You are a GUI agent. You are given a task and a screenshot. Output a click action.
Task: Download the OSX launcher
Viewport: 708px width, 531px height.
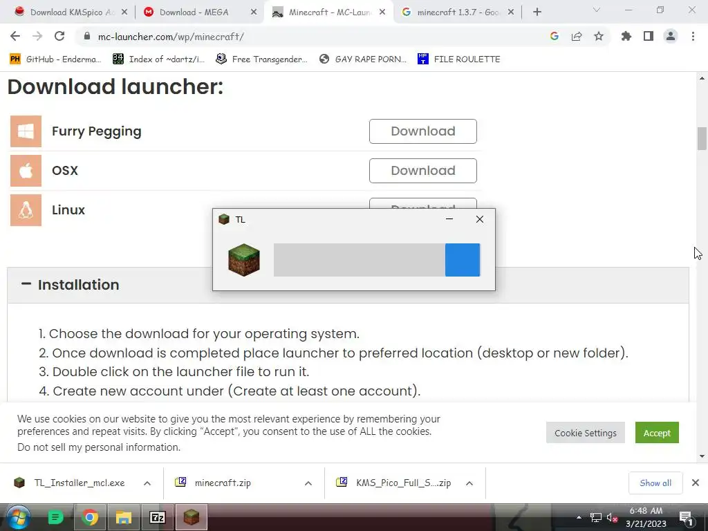click(422, 171)
